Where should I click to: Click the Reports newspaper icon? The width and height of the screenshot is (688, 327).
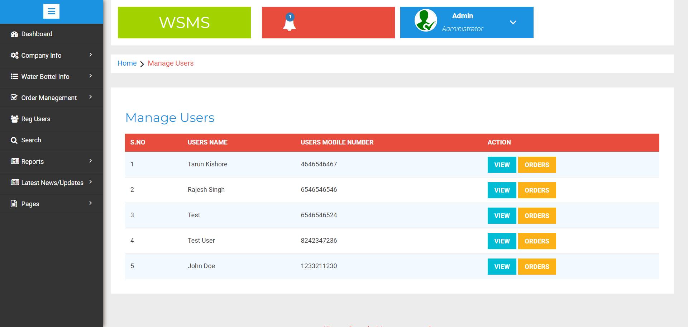tap(14, 161)
